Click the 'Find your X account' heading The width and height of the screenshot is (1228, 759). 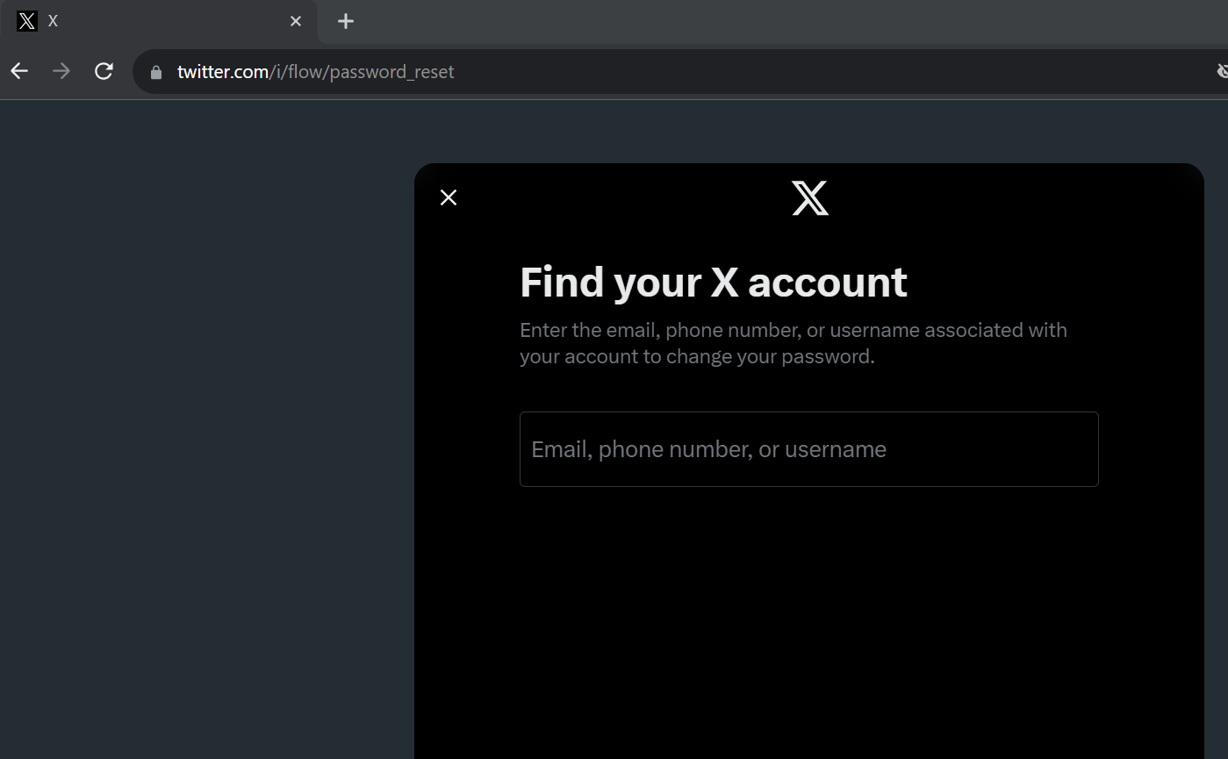point(714,282)
